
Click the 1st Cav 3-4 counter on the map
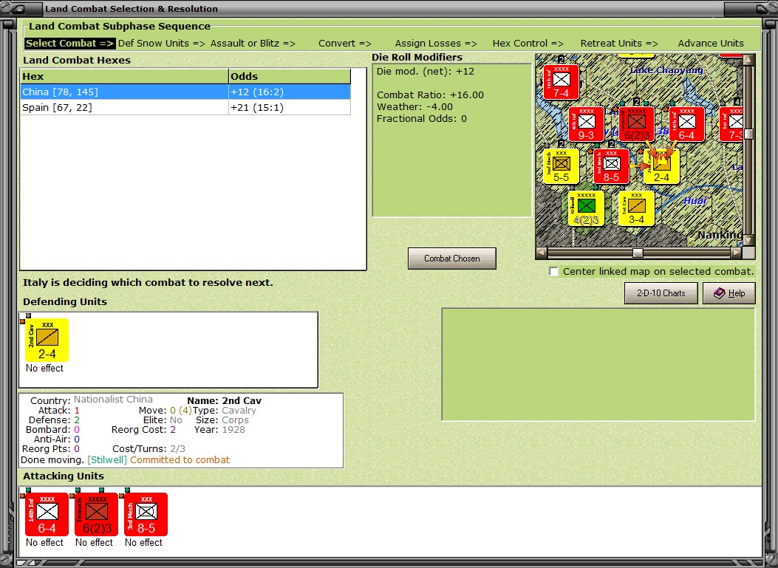tap(637, 209)
